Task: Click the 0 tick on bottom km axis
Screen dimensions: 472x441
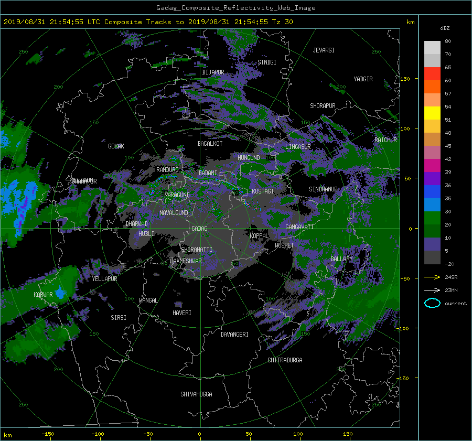Action: point(199,434)
